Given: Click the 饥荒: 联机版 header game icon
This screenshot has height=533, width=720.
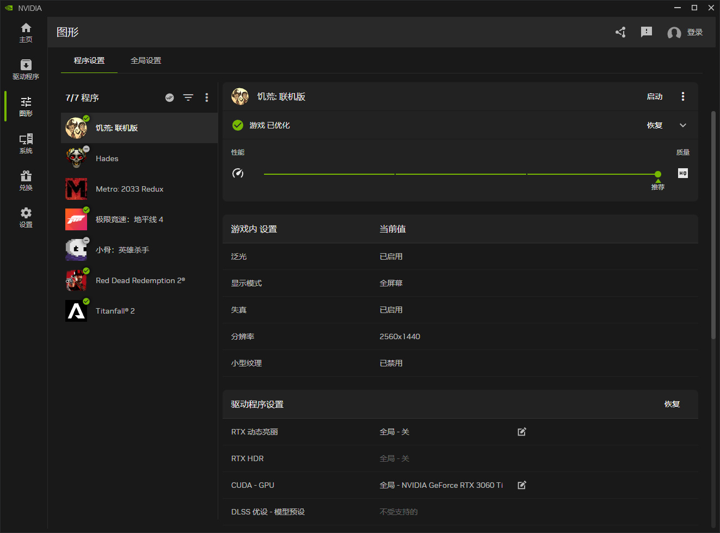Looking at the screenshot, I should coord(240,96).
